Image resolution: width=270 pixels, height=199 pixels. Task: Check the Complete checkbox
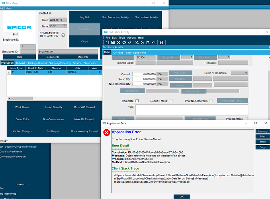tap(137, 101)
